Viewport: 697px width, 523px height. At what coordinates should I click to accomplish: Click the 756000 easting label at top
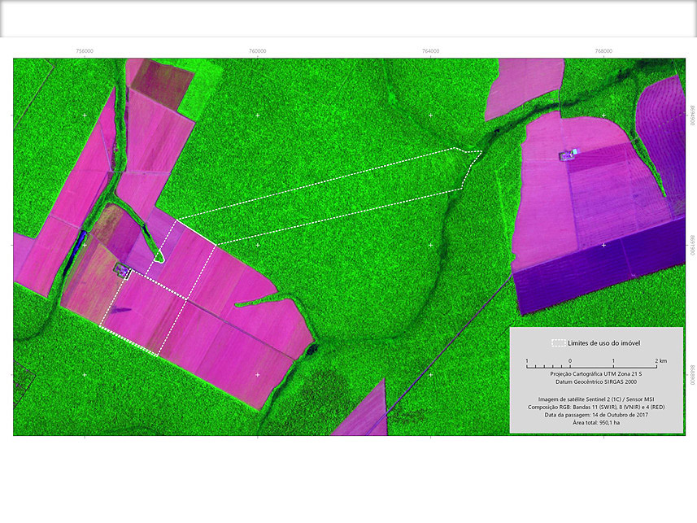[x=85, y=50]
